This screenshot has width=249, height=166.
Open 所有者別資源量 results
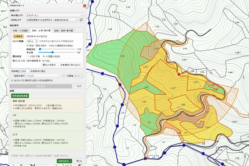pos(20,96)
